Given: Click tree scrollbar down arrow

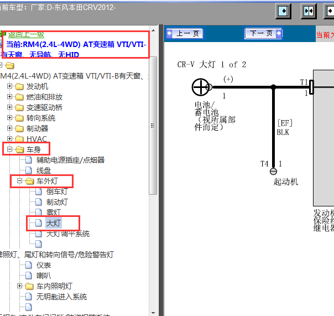Looking at the screenshot, I should (x=153, y=313).
